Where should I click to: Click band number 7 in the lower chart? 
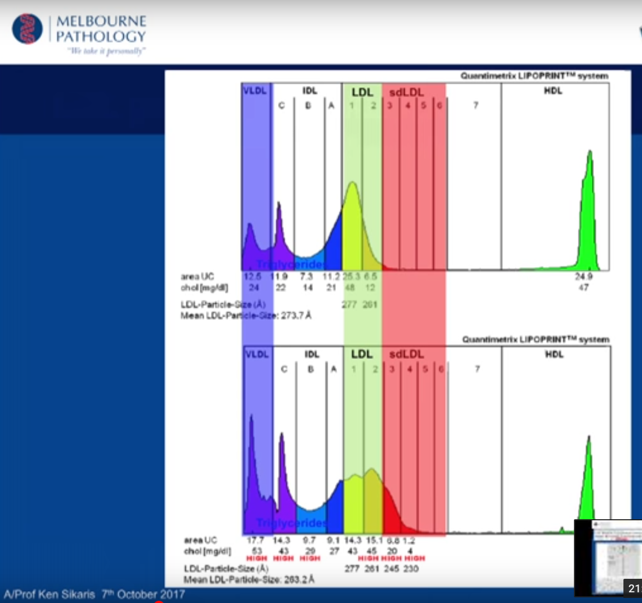477,369
